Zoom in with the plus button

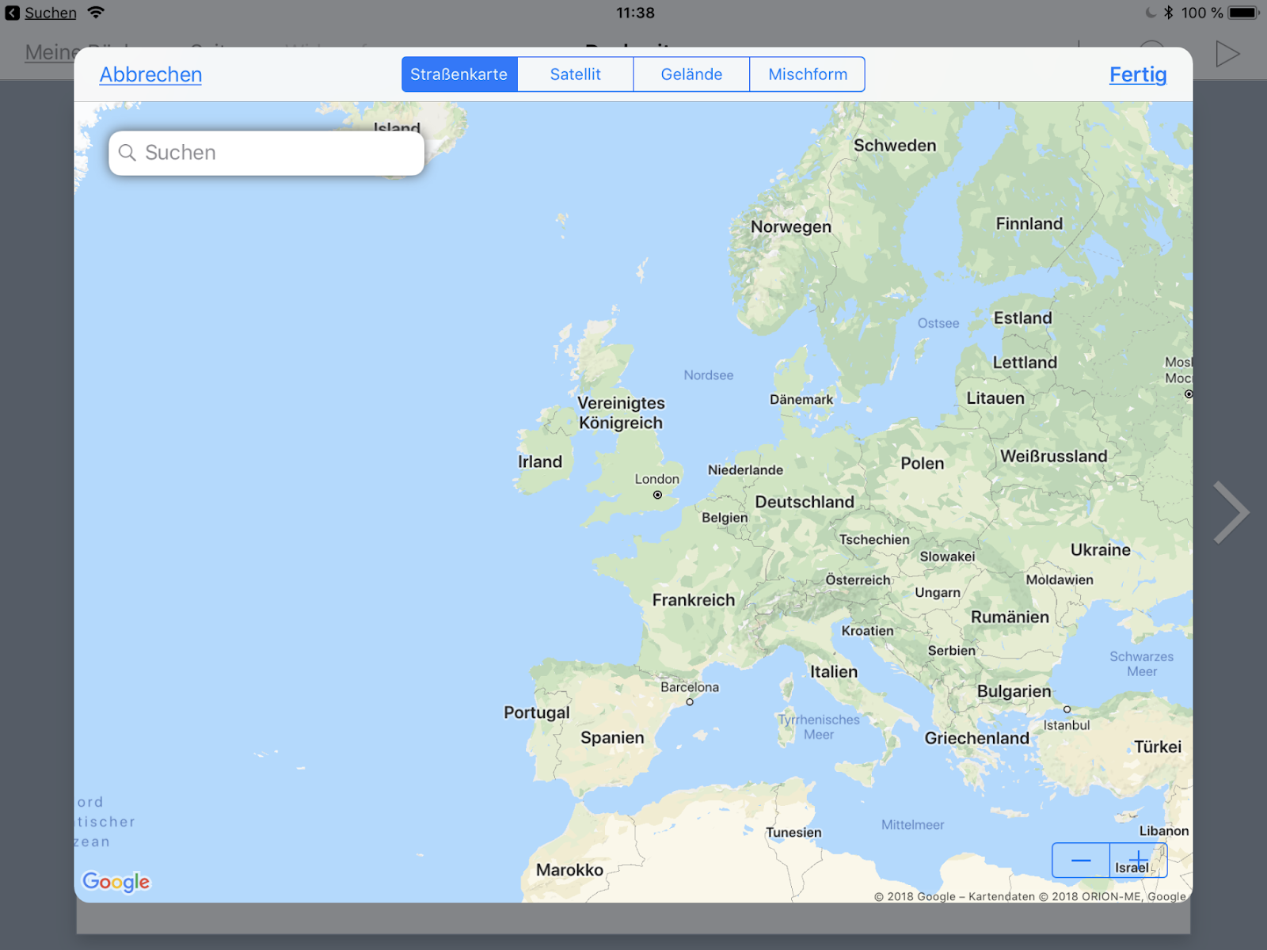coord(1139,861)
